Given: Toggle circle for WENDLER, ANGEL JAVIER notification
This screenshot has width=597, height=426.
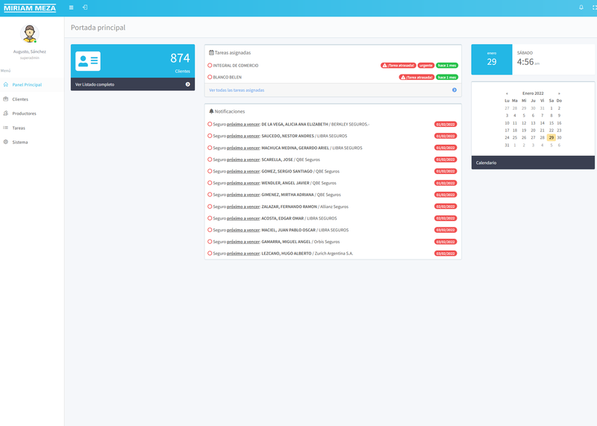Looking at the screenshot, I should 210,183.
